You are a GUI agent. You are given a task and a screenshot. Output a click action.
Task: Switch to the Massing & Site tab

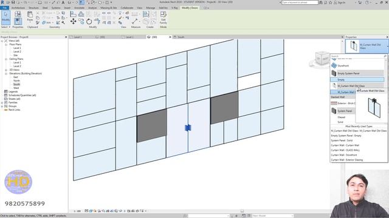point(108,8)
